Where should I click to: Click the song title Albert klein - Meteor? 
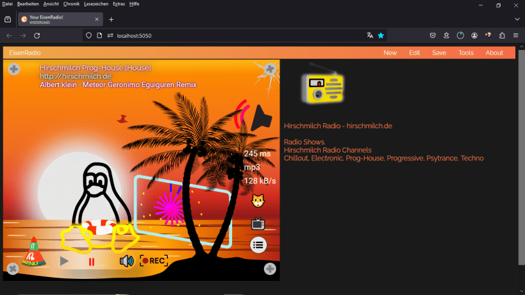[x=118, y=85]
